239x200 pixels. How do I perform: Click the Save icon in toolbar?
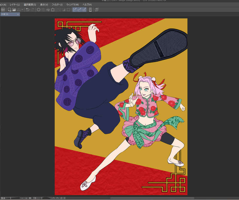(19, 10)
